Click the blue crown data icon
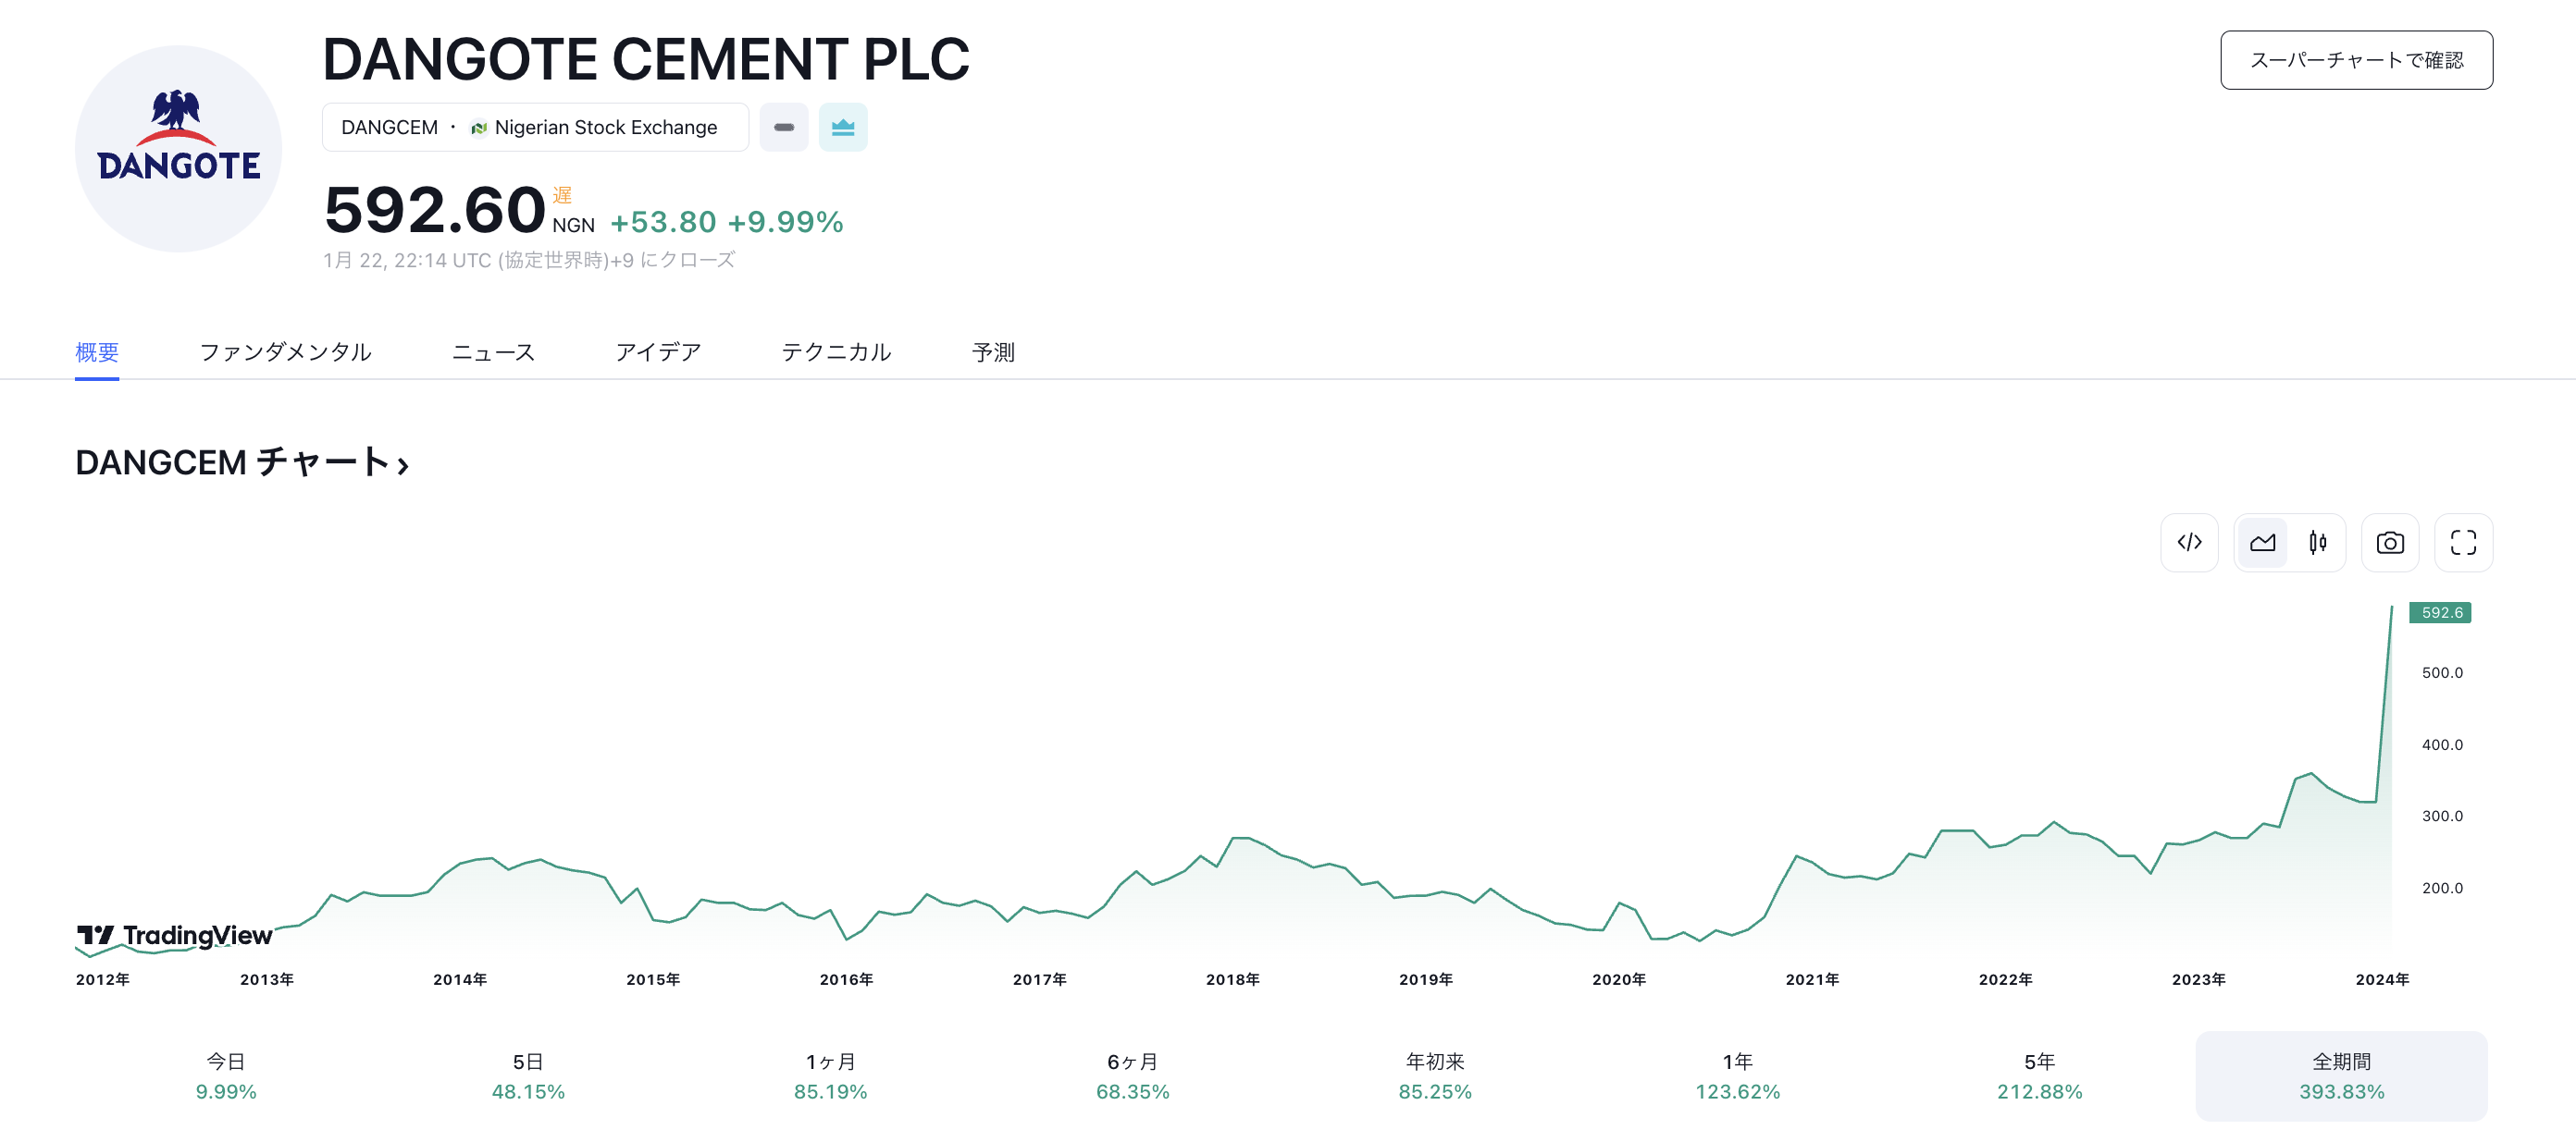Screen dimensions: 2576x1130 tap(843, 127)
